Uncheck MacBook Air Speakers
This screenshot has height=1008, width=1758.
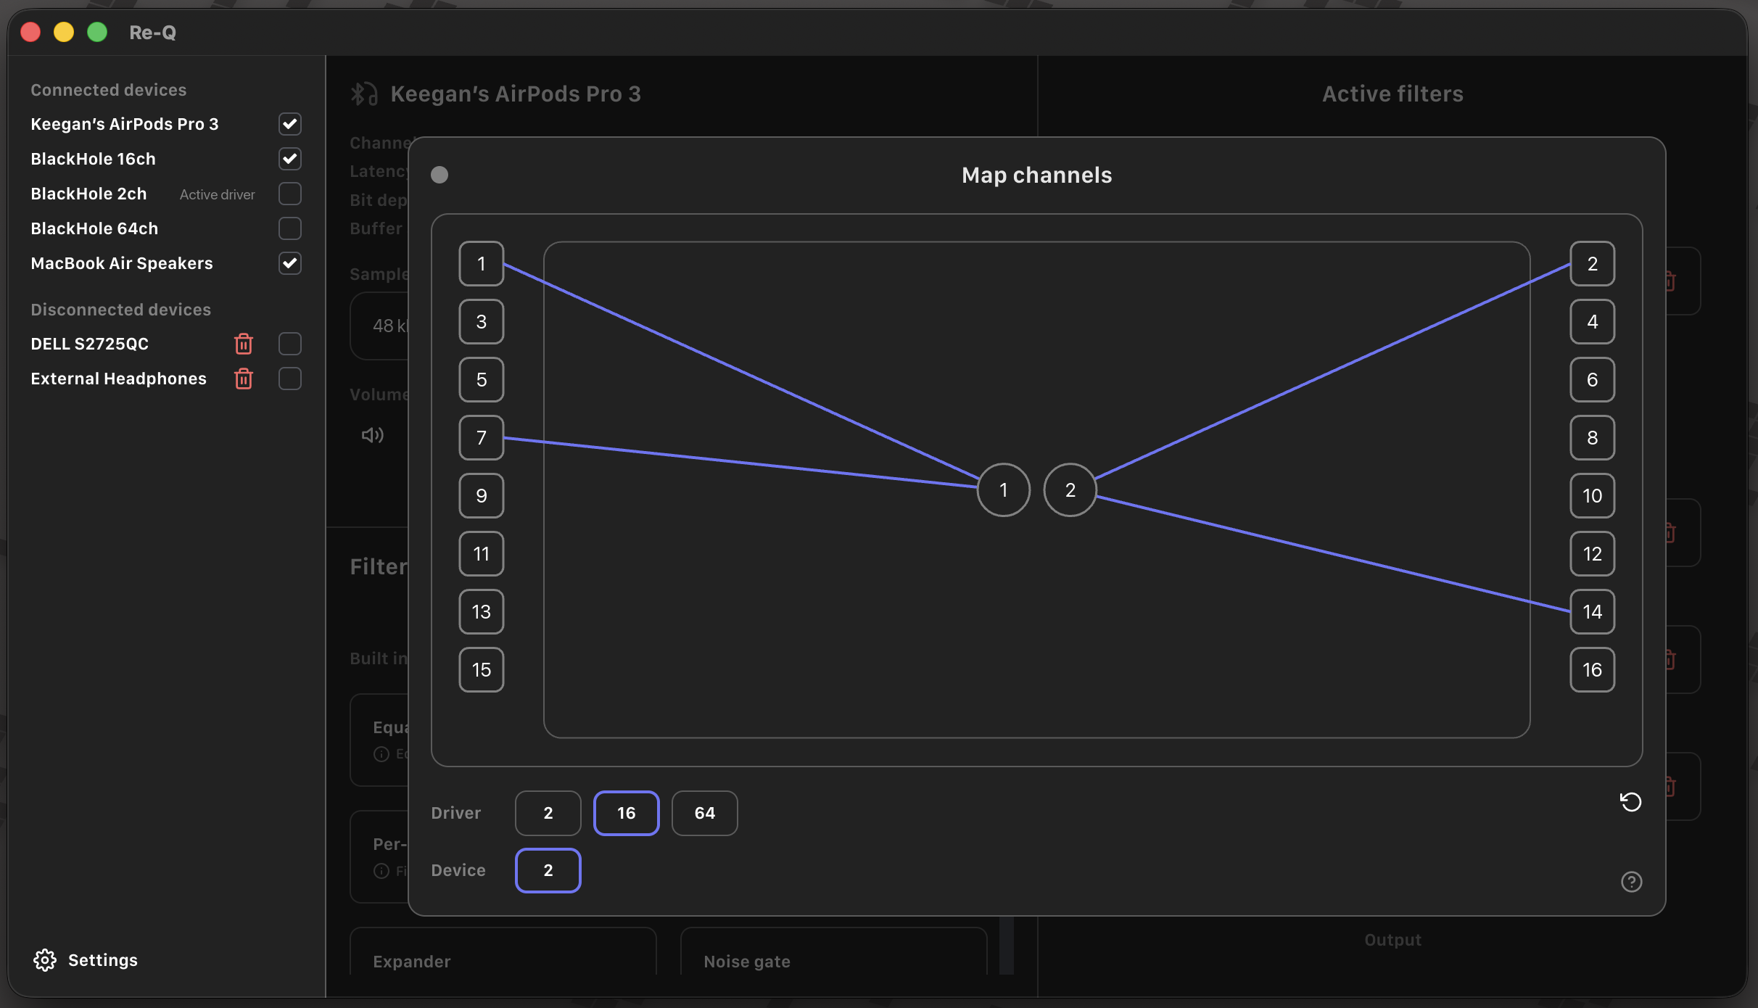pos(290,263)
